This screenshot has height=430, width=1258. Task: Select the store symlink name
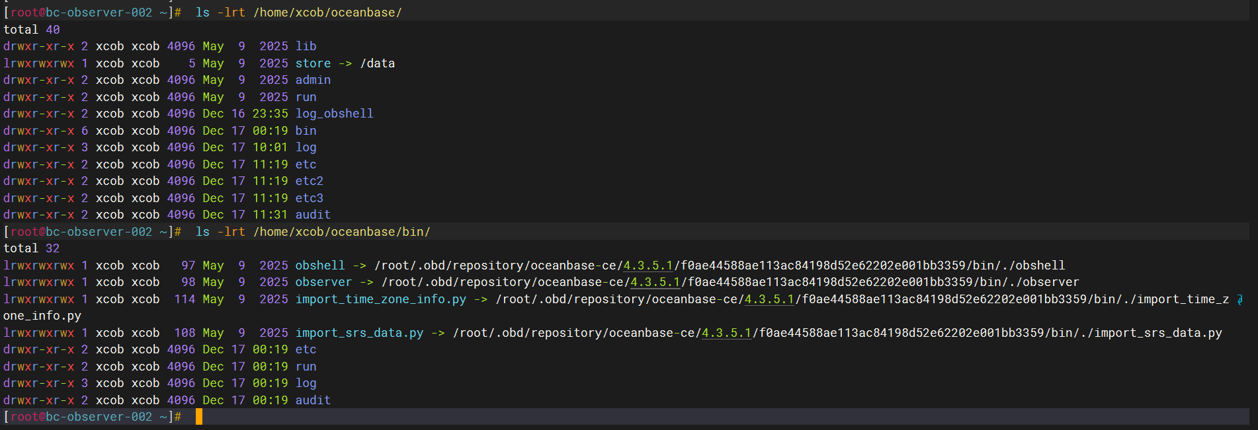[x=313, y=63]
